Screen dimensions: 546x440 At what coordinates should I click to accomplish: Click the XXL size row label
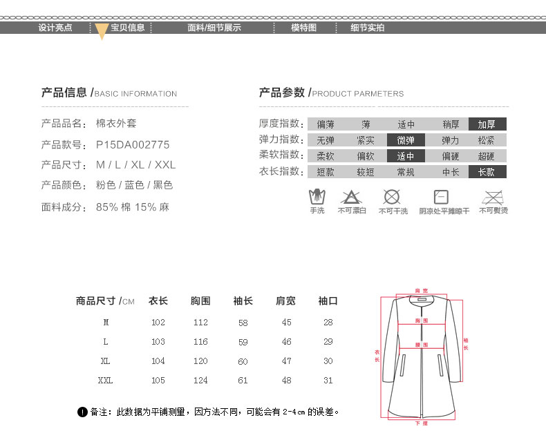click(105, 380)
